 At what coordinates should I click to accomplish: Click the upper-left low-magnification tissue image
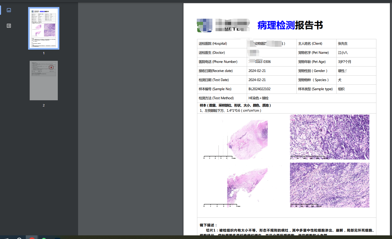236,139
